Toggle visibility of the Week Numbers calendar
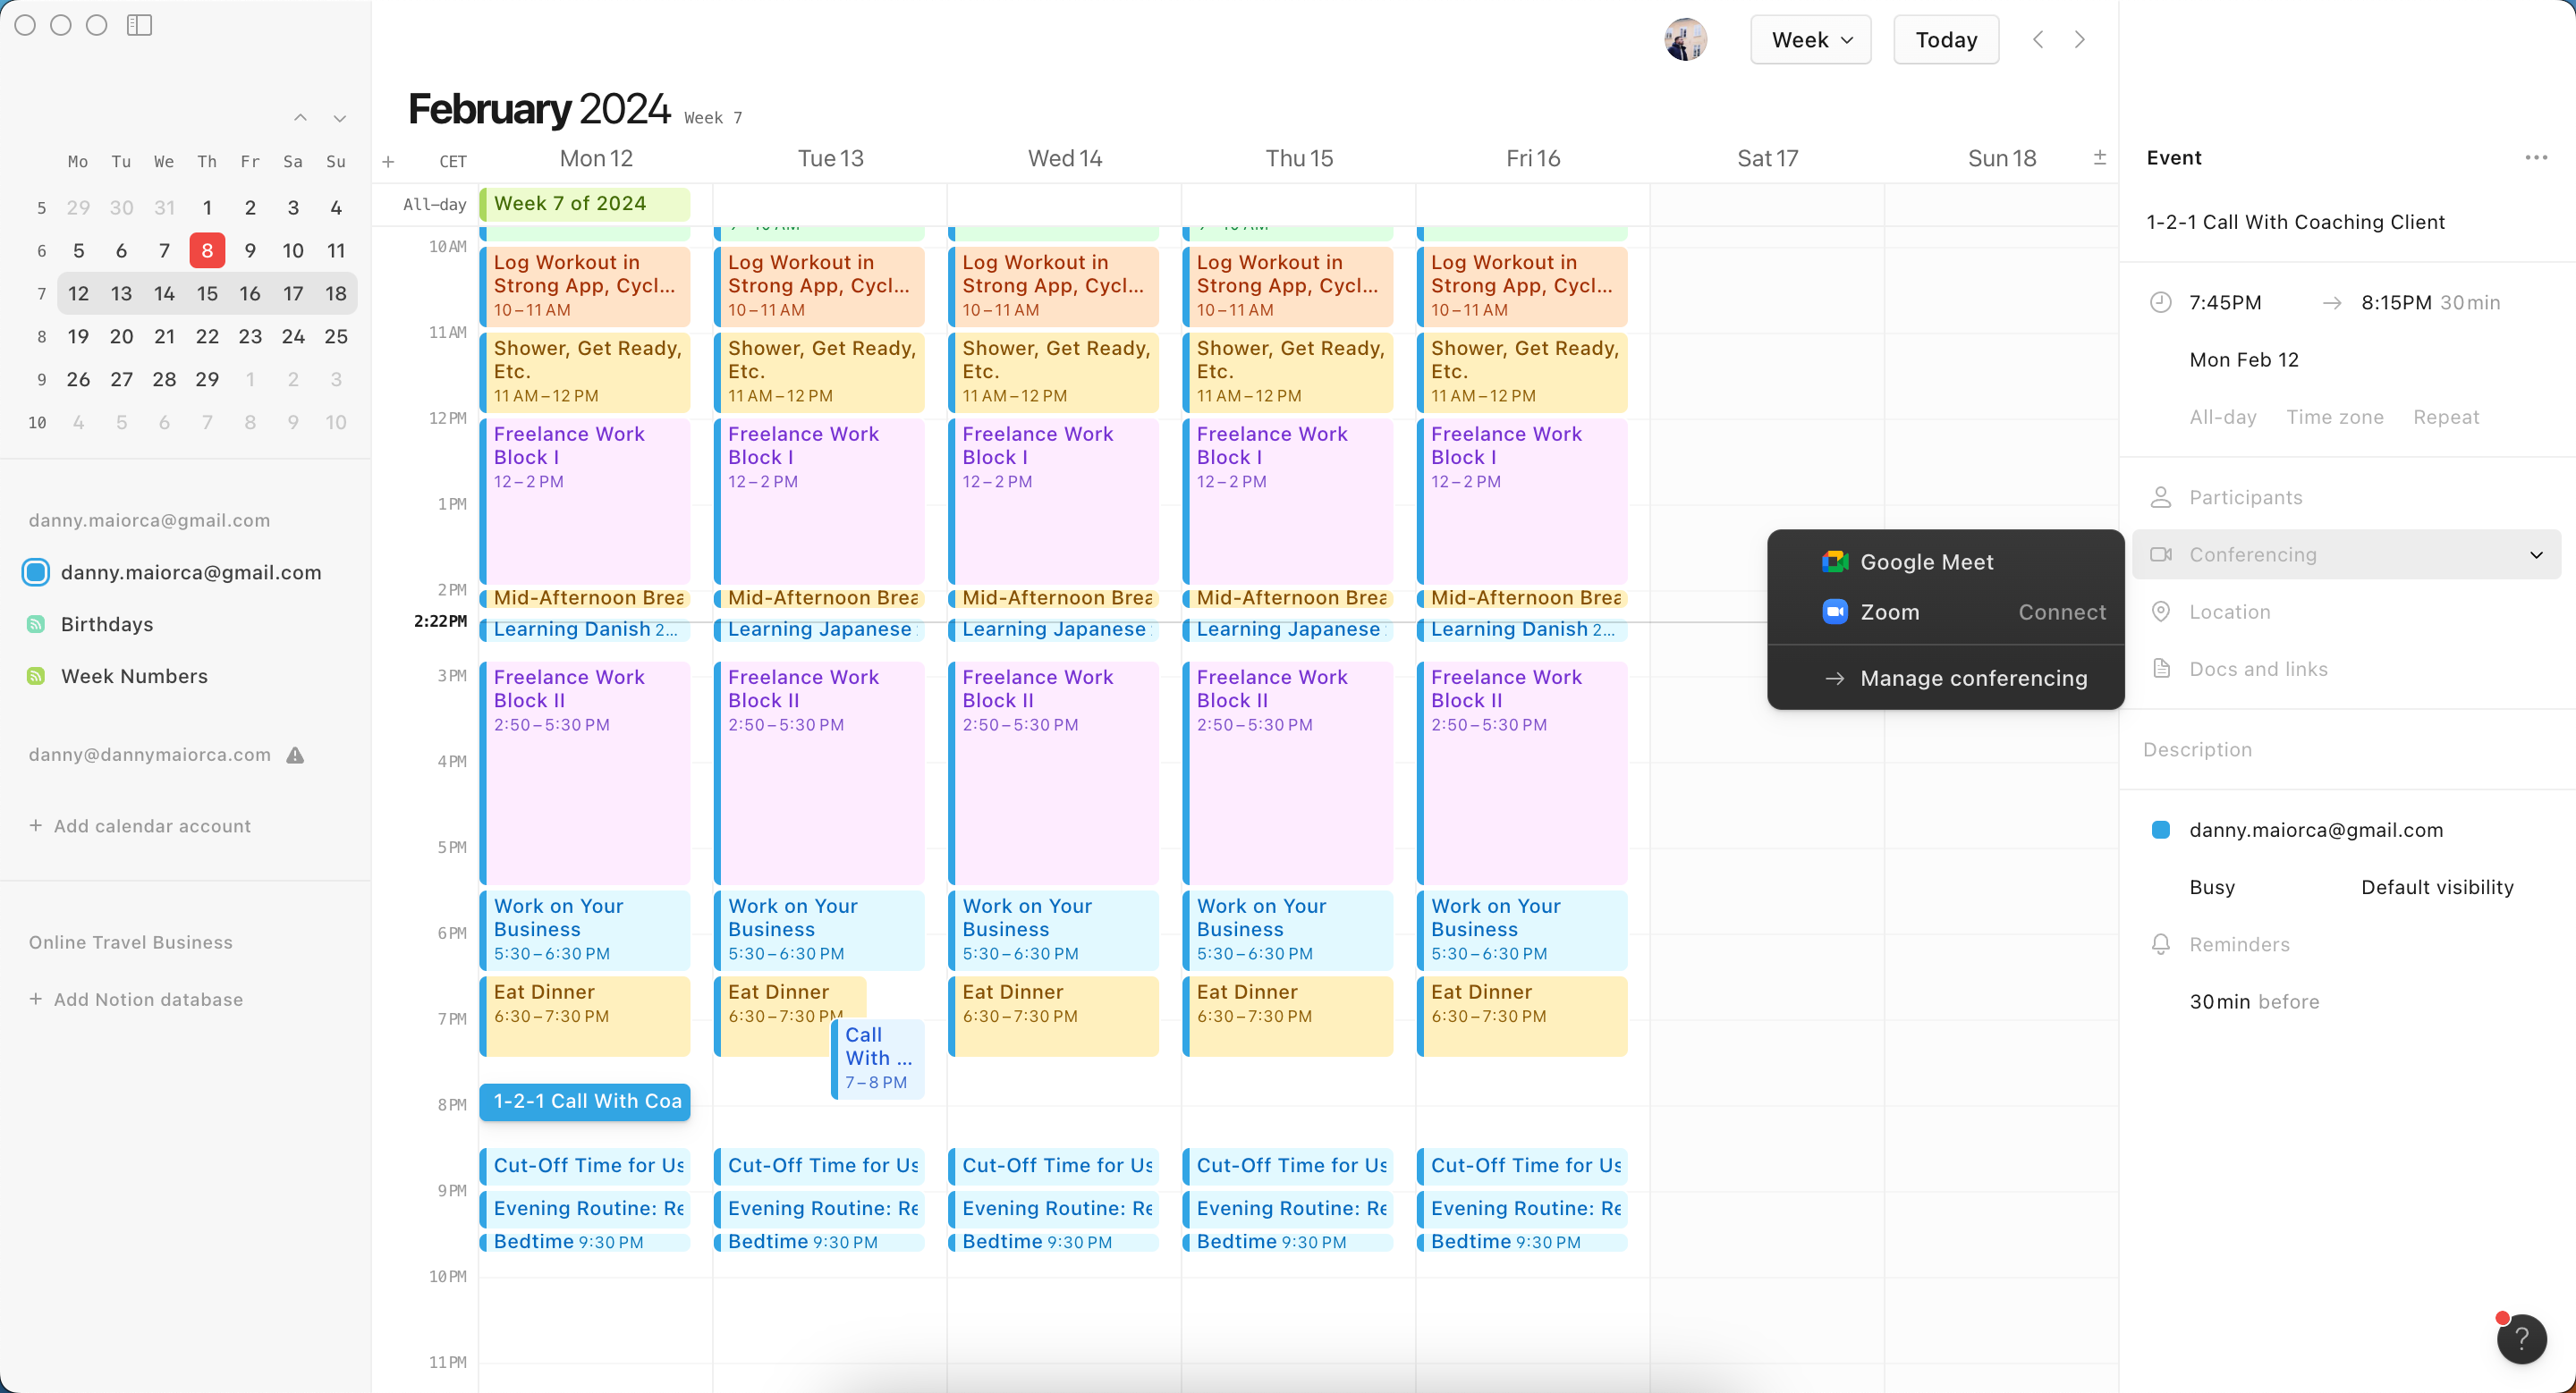 click(x=36, y=676)
